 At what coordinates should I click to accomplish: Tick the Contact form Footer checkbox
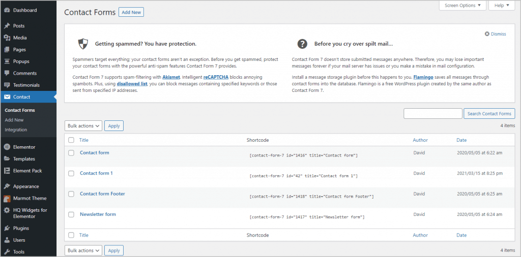tap(71, 194)
